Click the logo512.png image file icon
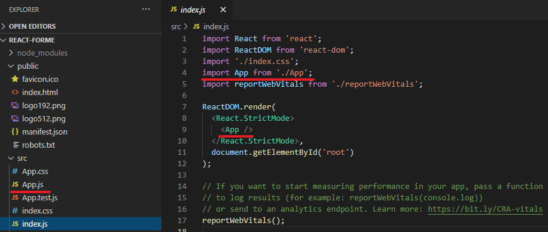Image resolution: width=548 pixels, height=232 pixels. (x=15, y=119)
